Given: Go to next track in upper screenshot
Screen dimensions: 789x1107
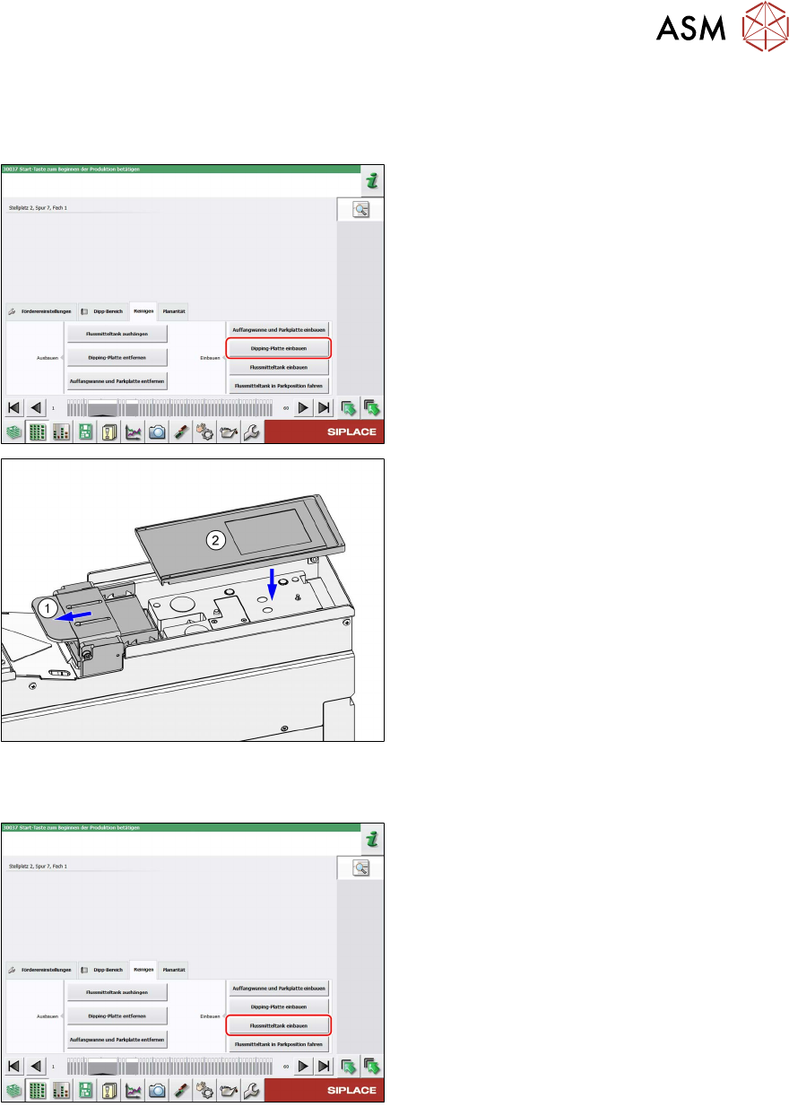Looking at the screenshot, I should [x=303, y=407].
